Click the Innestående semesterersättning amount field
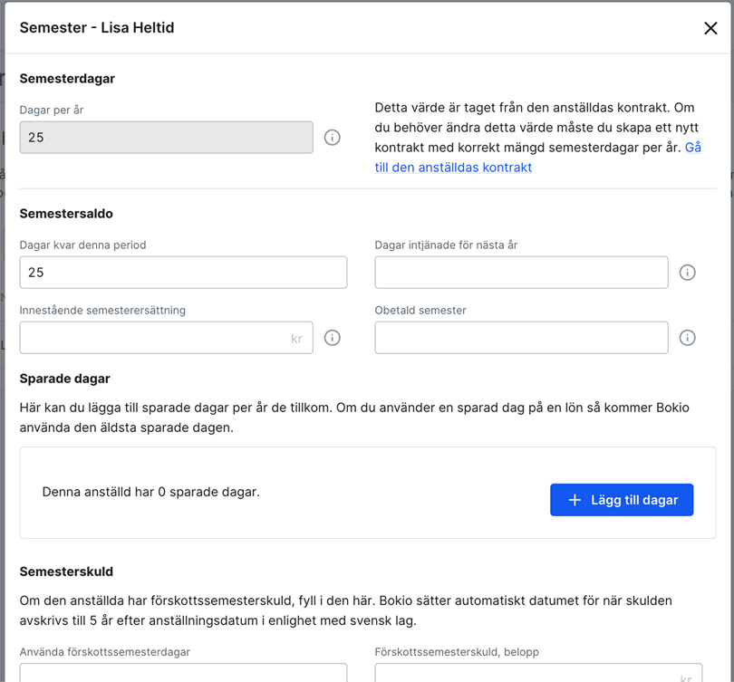 coord(154,338)
